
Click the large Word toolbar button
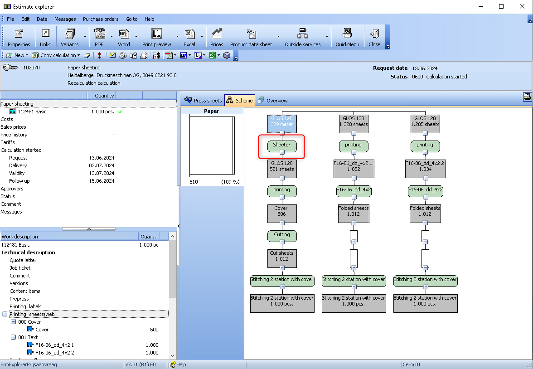pyautogui.click(x=124, y=37)
